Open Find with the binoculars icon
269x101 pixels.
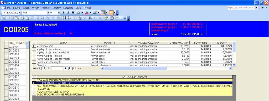[x=90, y=18]
